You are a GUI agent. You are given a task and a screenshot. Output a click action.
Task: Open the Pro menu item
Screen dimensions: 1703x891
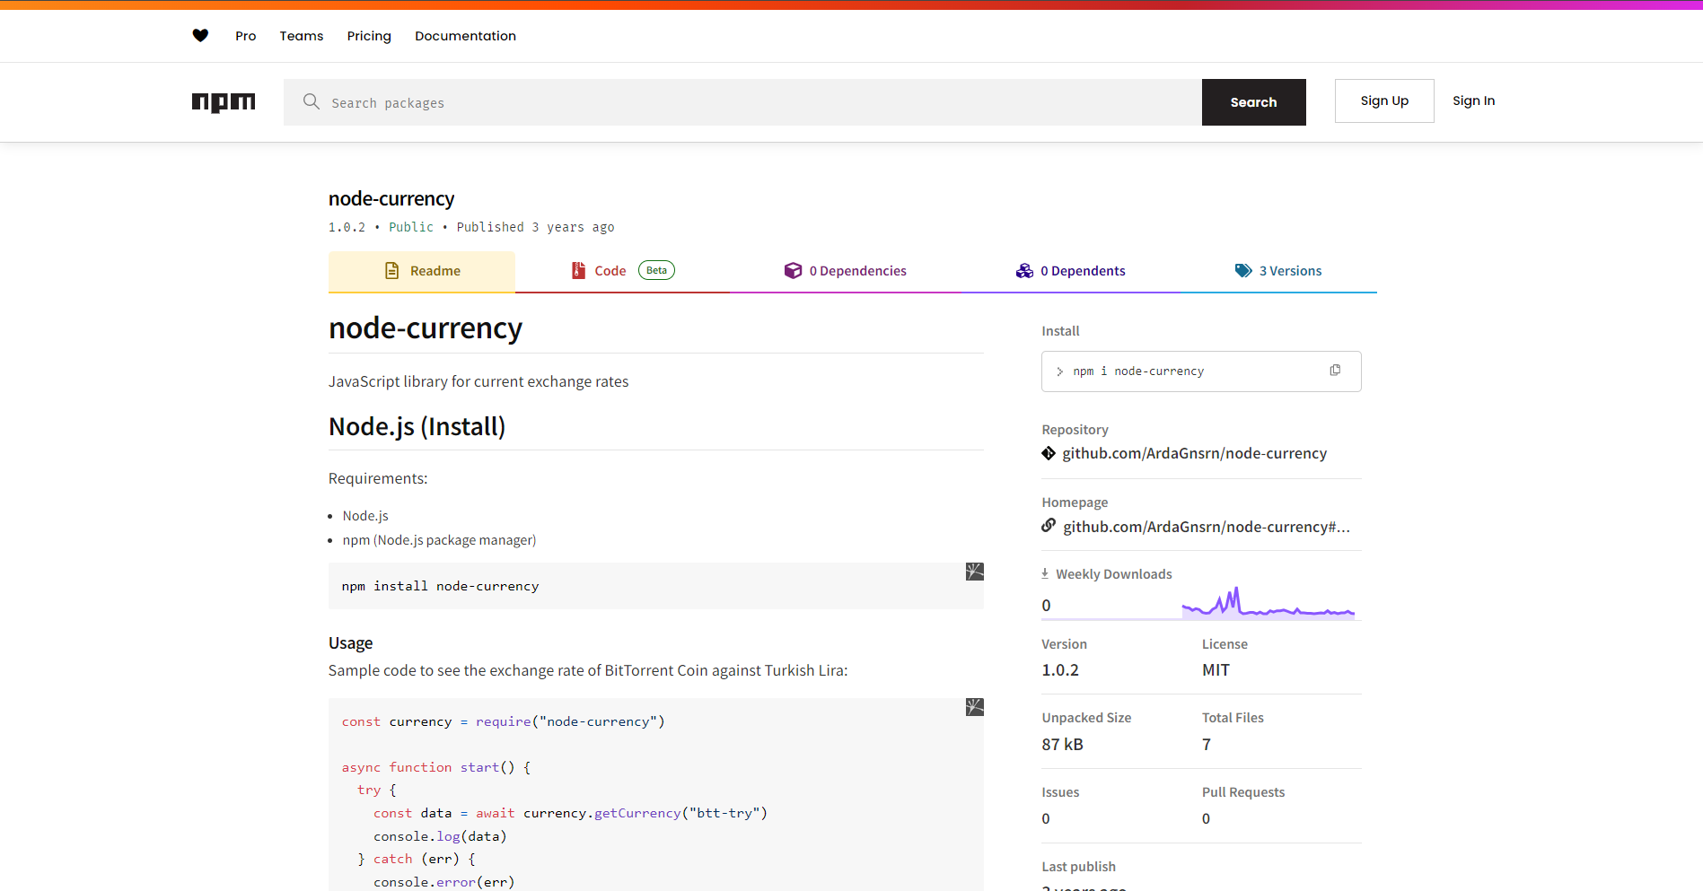[x=246, y=36]
